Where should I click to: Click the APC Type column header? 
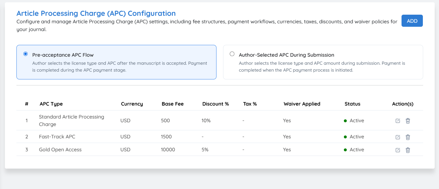coord(51,104)
